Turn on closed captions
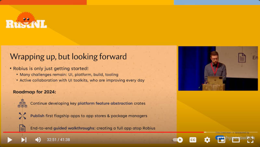This screenshot has width=260, height=147. (x=193, y=140)
